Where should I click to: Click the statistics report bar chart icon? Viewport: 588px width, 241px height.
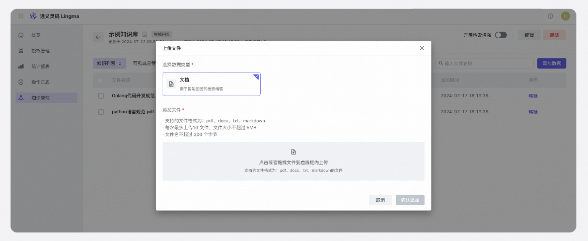tap(21, 66)
